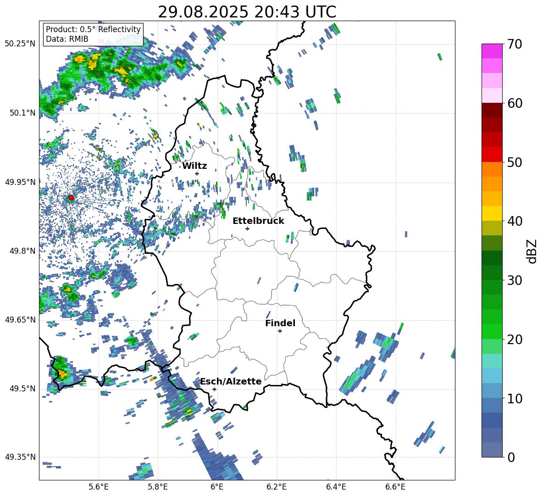Click the 6°E longitude label
This screenshot has height=496, width=543.
(x=217, y=487)
